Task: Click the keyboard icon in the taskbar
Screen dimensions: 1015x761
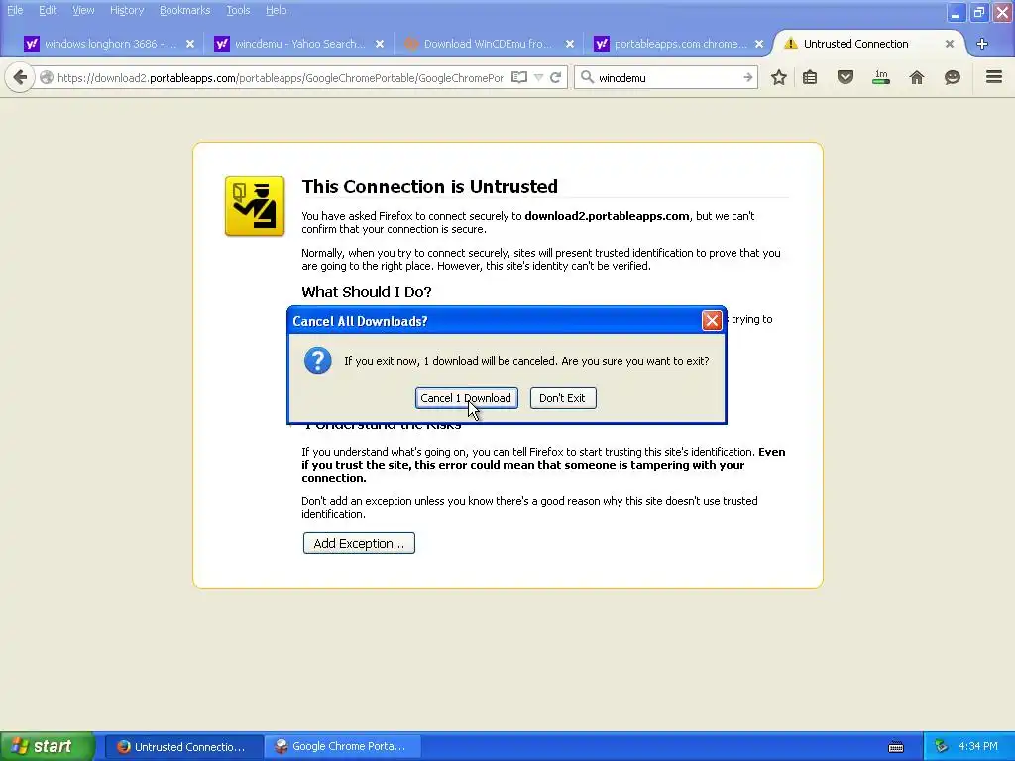Action: [896, 747]
